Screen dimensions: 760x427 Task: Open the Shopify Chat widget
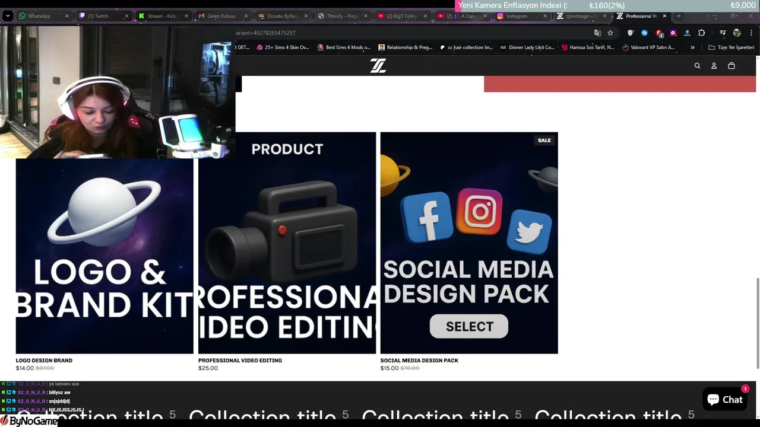tap(725, 399)
